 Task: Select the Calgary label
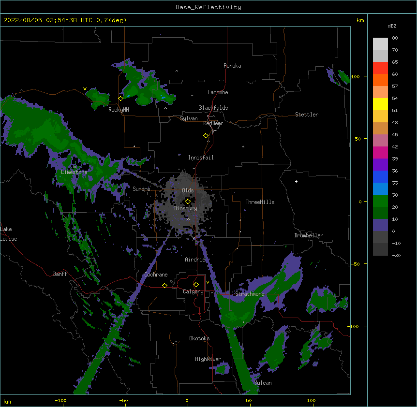(x=193, y=291)
